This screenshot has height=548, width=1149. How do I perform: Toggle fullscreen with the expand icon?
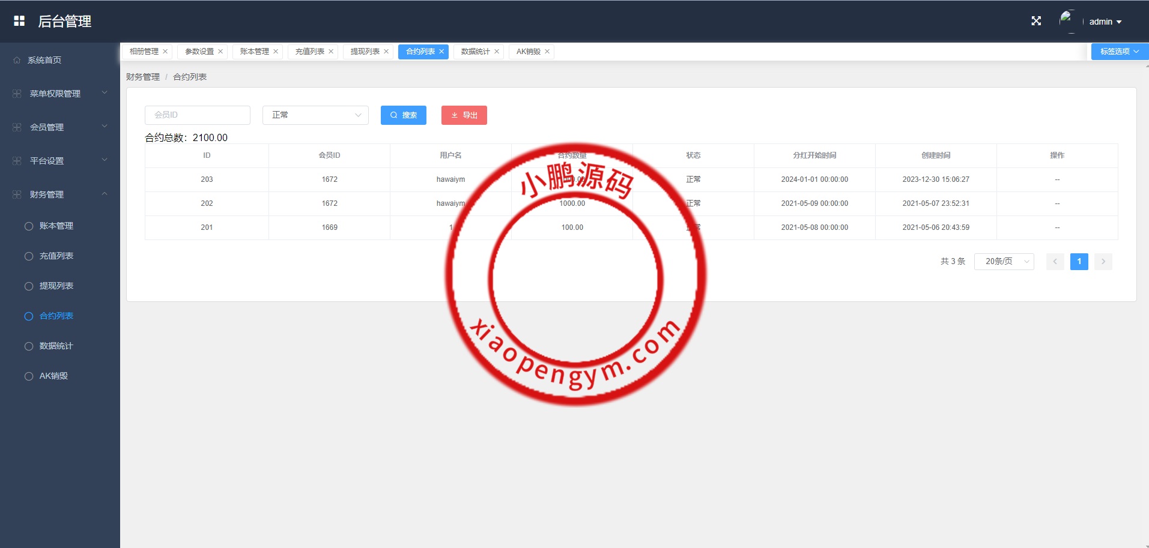(1036, 21)
